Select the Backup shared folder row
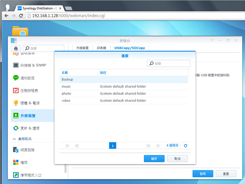 (124, 79)
